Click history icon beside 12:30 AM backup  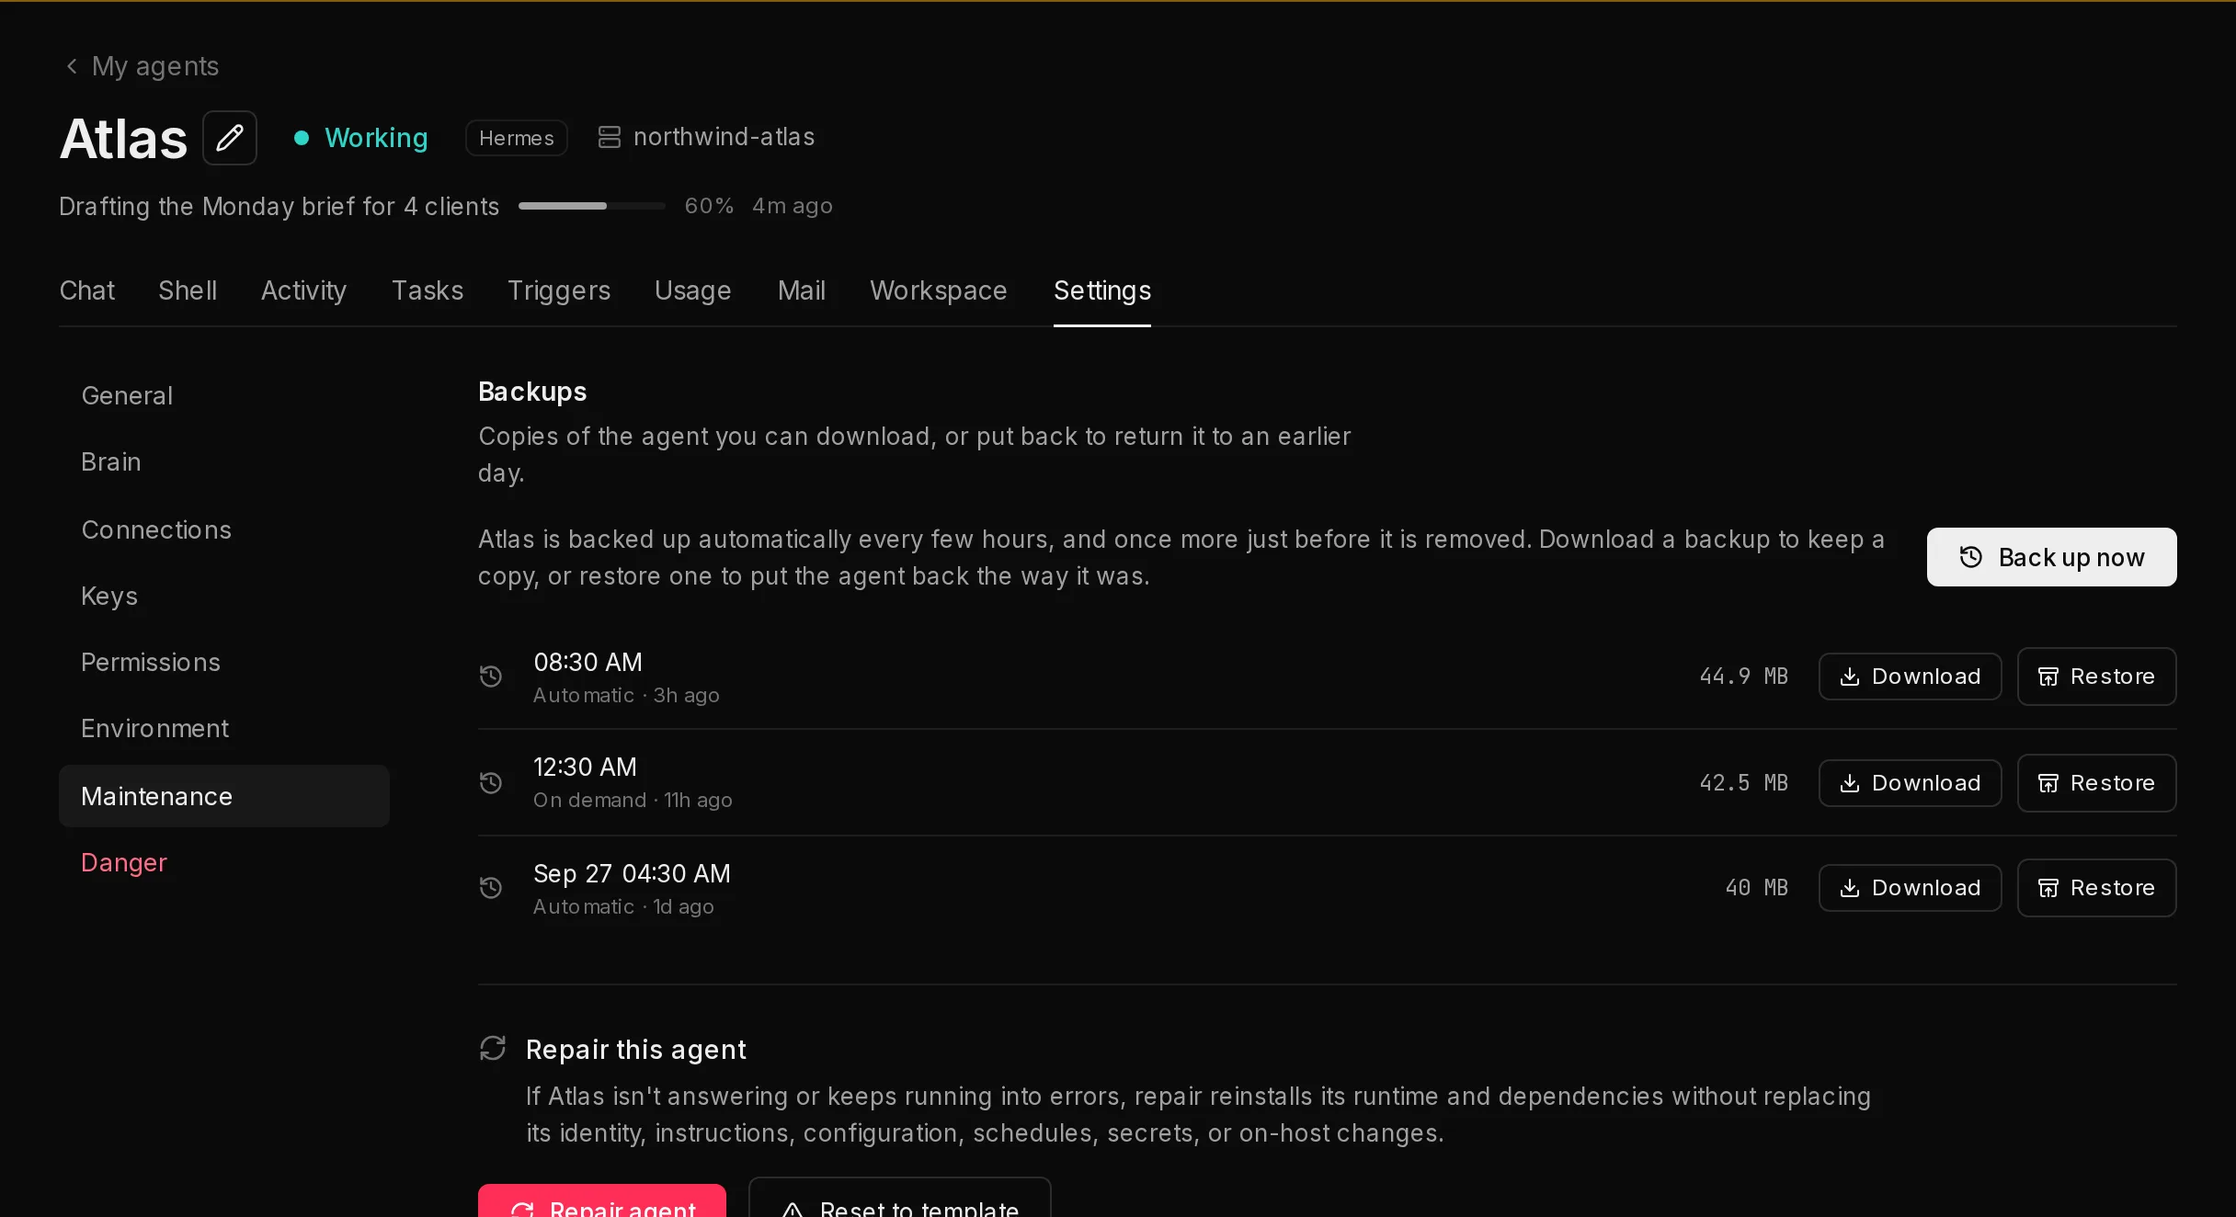click(491, 783)
